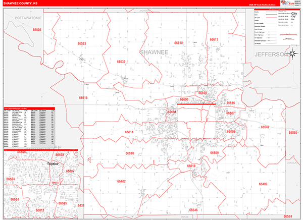Select the ZIP code label 66542
The height and width of the screenshot is (220, 303).
(x=265, y=127)
